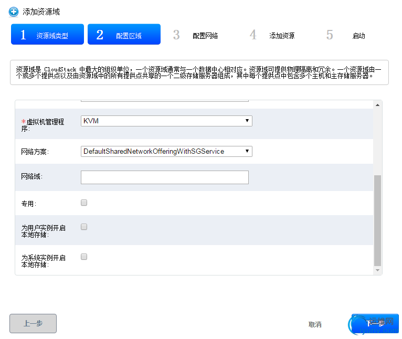This screenshot has width=402, height=339.
Task: Click the blue plus icon beside 添加资源域
Action: click(14, 12)
